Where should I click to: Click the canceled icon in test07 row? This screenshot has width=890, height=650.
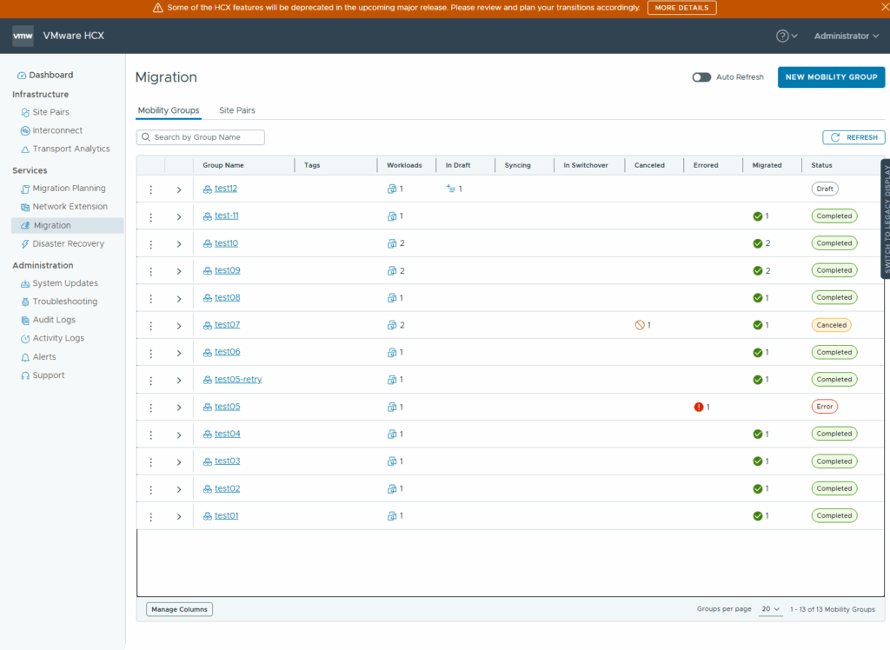tap(640, 325)
